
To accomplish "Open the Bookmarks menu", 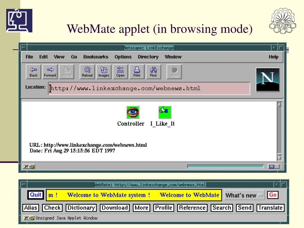I will (x=96, y=57).
